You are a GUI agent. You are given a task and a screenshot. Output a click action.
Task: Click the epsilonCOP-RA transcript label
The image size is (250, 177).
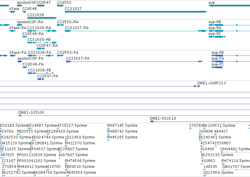[30, 22]
